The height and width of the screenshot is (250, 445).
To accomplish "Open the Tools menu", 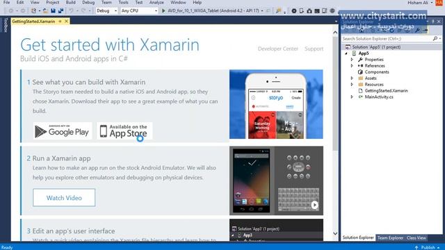I will tap(124, 3).
